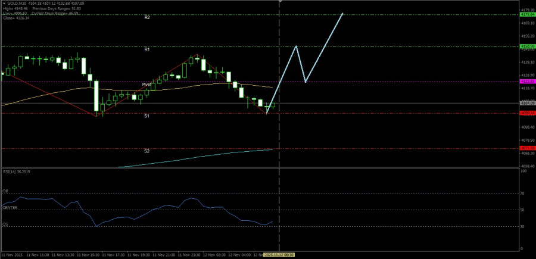Click the Pivot level label
Viewport: 536px width, 259px height.
click(x=147, y=85)
